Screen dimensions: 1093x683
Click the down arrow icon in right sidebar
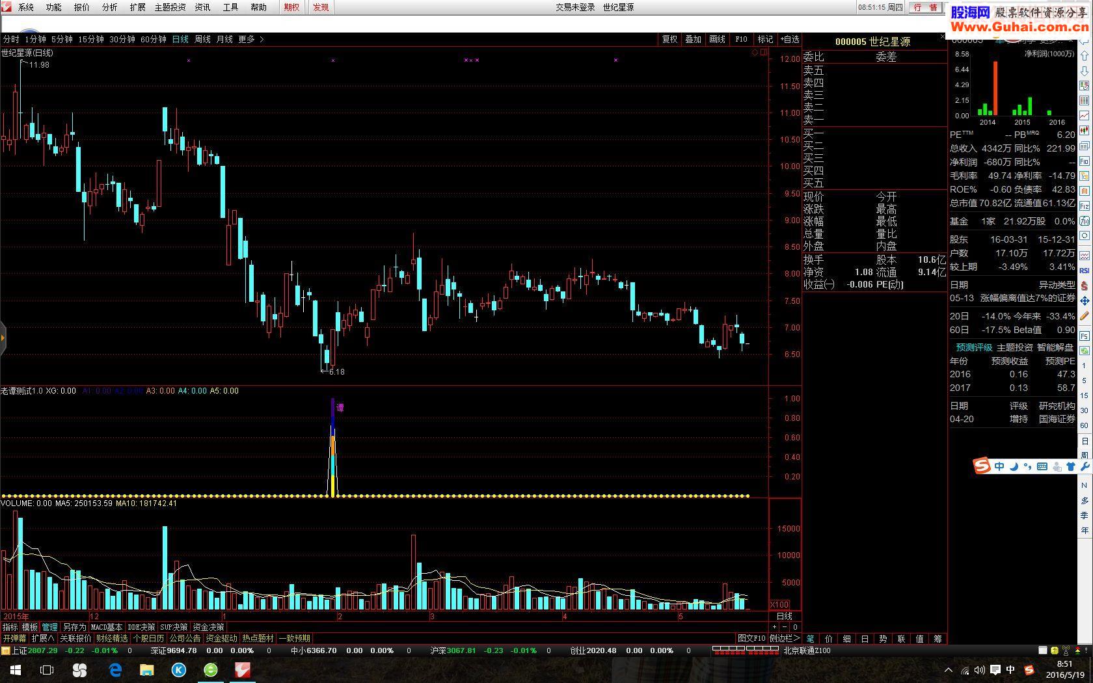[1084, 72]
